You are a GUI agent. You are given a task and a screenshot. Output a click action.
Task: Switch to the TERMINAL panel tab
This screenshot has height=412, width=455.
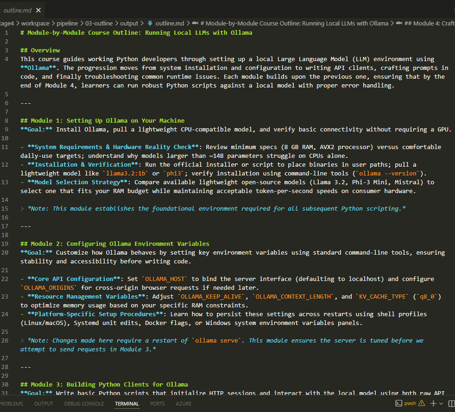pos(127,404)
